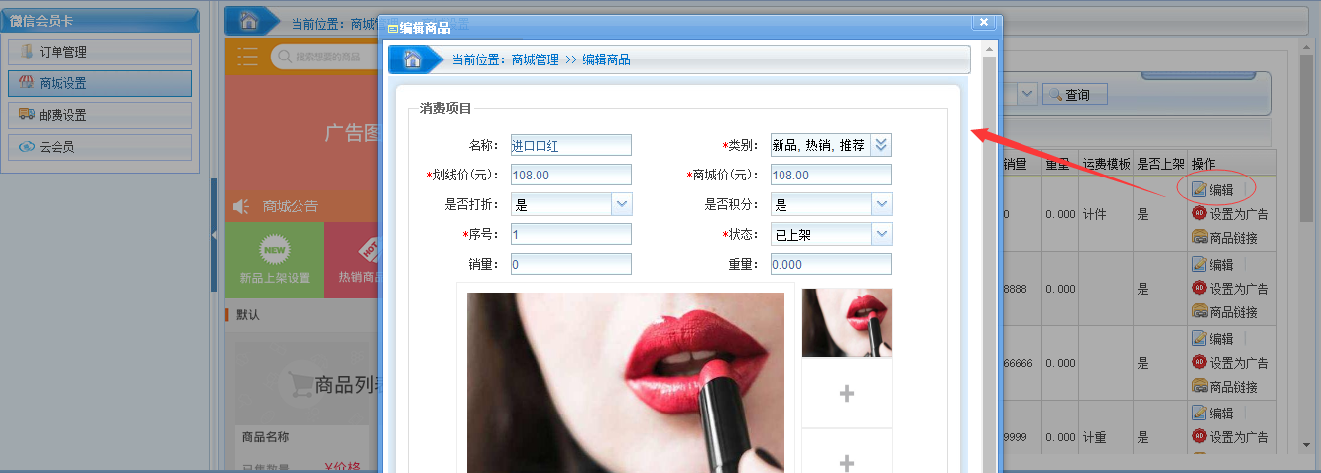
Task: Select 商城设置 in the sidebar
Action: [99, 83]
